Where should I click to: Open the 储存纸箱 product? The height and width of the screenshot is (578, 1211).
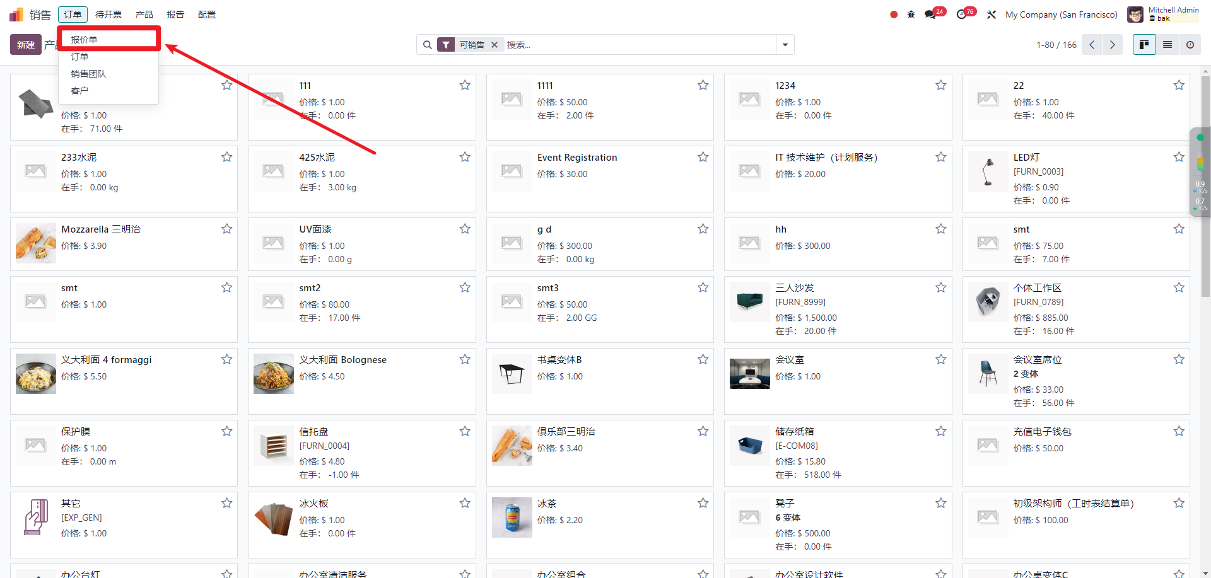pos(838,453)
